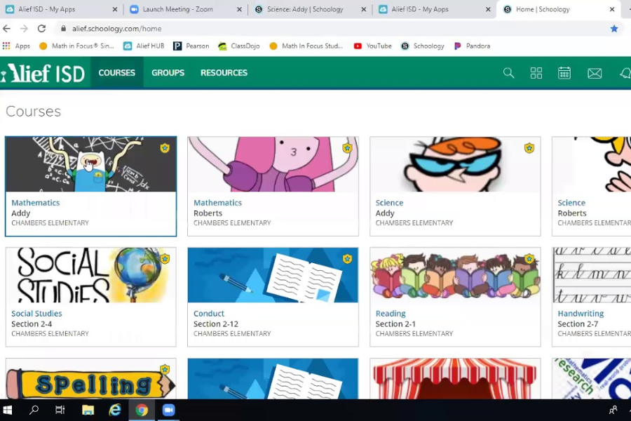Open the RESOURCES menu
Image resolution: width=631 pixels, height=421 pixels.
pyautogui.click(x=224, y=72)
